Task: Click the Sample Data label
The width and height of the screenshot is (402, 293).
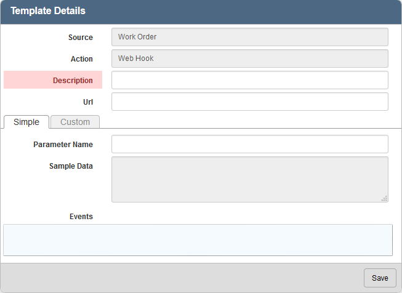Action: [x=71, y=166]
